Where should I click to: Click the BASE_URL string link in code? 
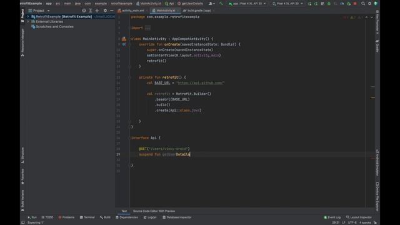tap(201, 83)
